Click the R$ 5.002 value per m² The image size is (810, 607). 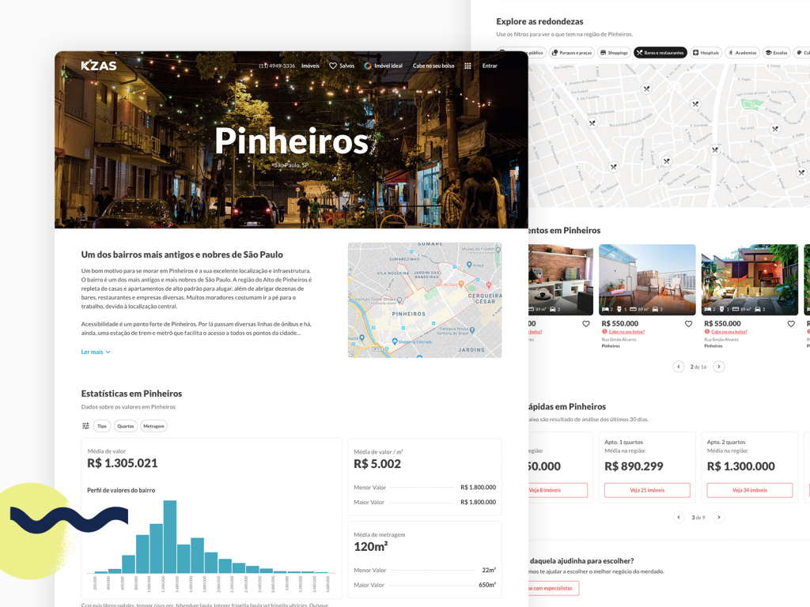[377, 464]
